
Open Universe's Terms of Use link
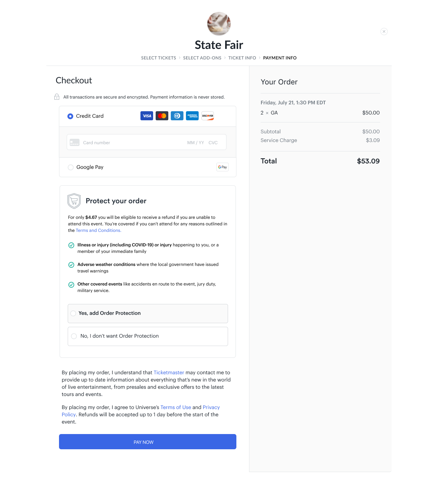176,407
